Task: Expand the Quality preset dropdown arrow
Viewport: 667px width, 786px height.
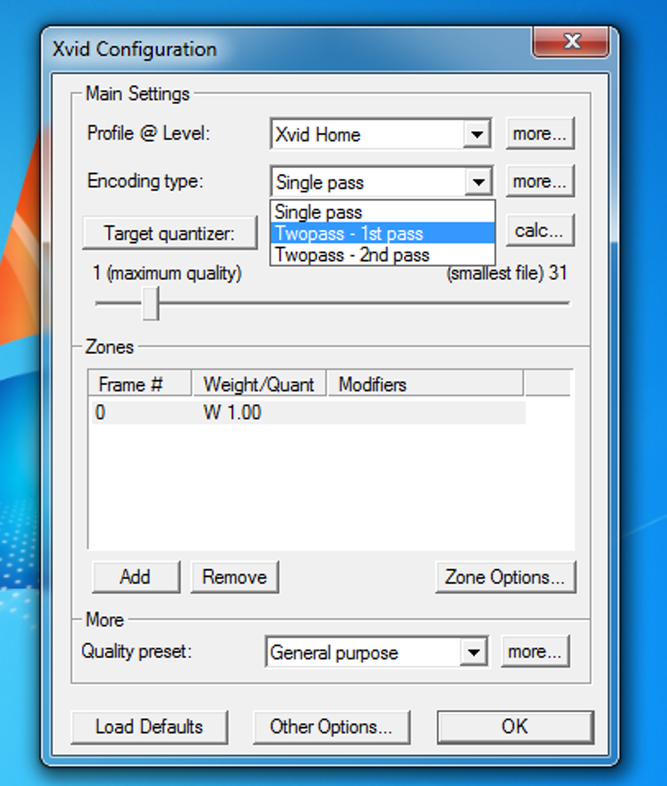Action: tap(473, 652)
